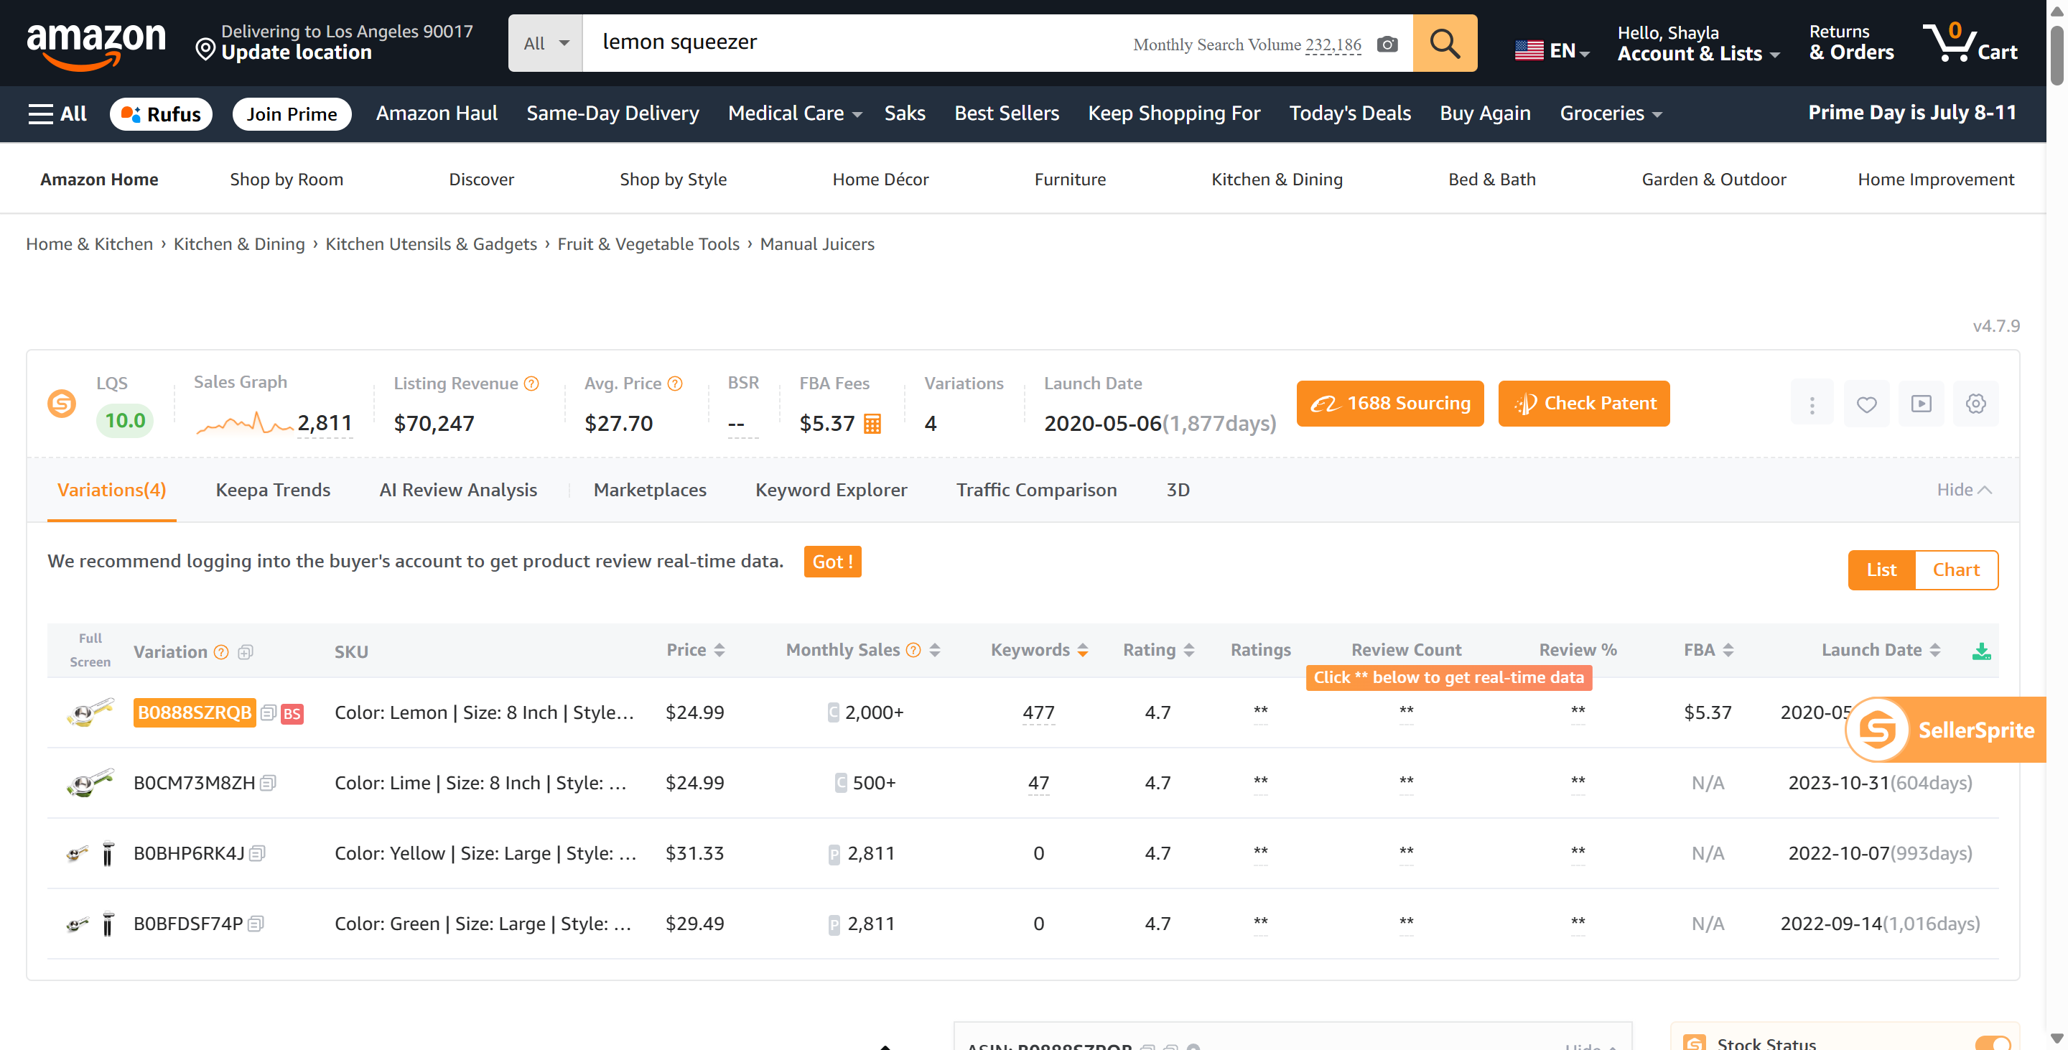Screen dimensions: 2068x1050
Task: Copy ASIN B0BFDSF74P icon
Action: tap(256, 924)
